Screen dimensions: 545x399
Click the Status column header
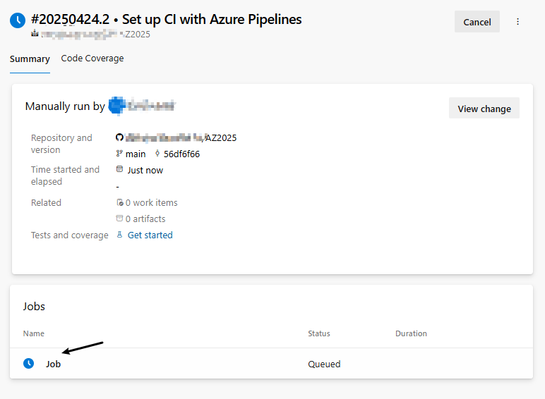click(318, 333)
